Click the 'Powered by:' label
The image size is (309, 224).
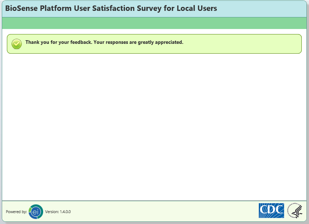(x=16, y=212)
